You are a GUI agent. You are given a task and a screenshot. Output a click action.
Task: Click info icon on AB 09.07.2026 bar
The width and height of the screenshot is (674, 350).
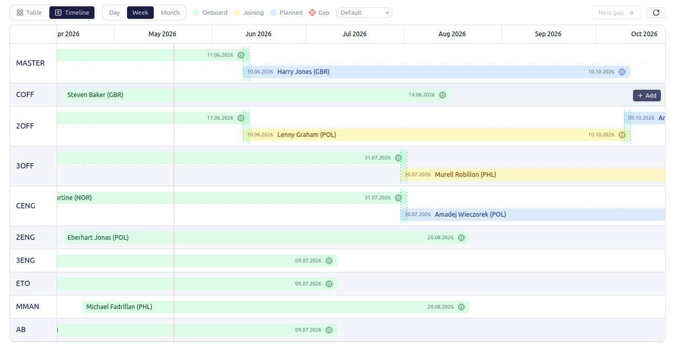[329, 330]
